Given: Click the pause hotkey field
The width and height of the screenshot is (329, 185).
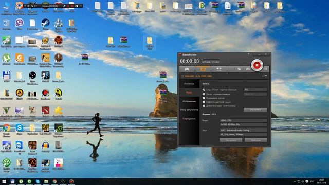Looking at the screenshot, I should (x=255, y=94).
